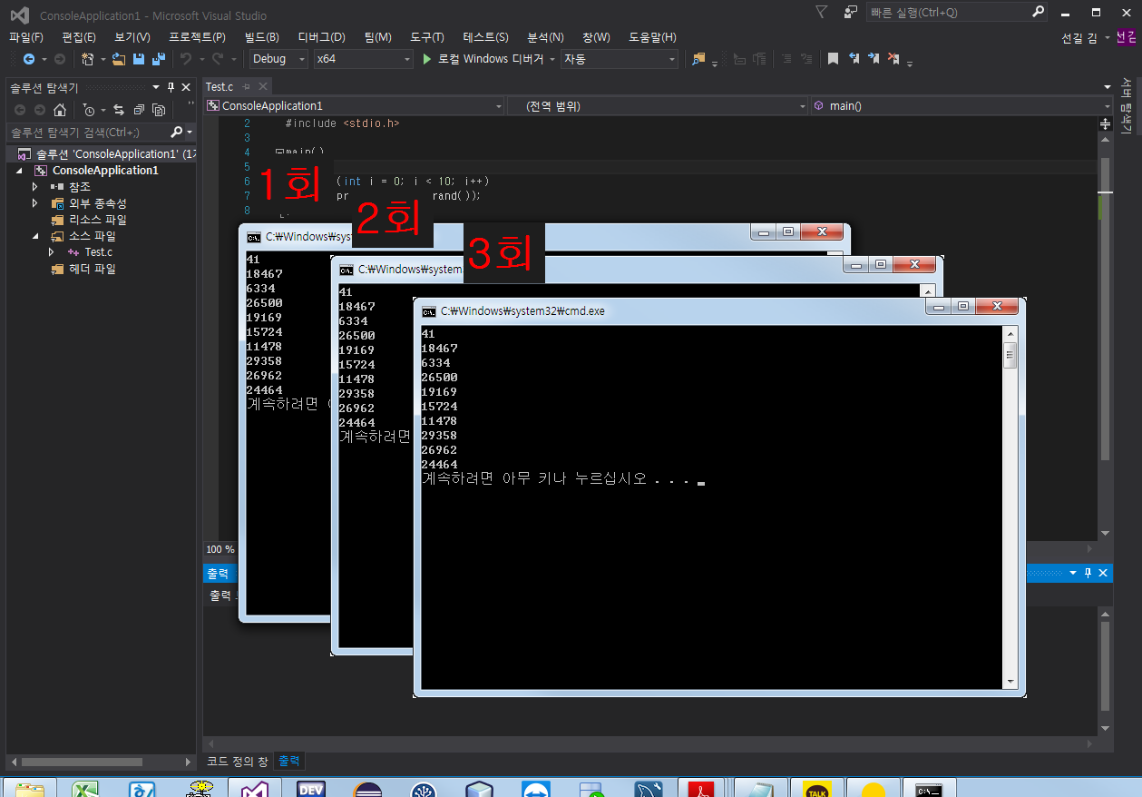1142x797 pixels.
Task: Click the Collapse All icon in Solution Explorer
Action: coord(139,110)
